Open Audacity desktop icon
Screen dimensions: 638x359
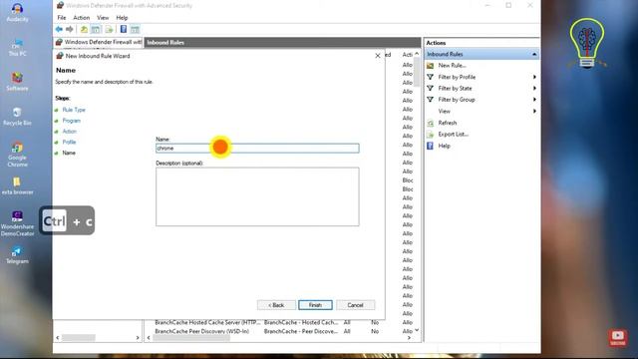pos(17,12)
